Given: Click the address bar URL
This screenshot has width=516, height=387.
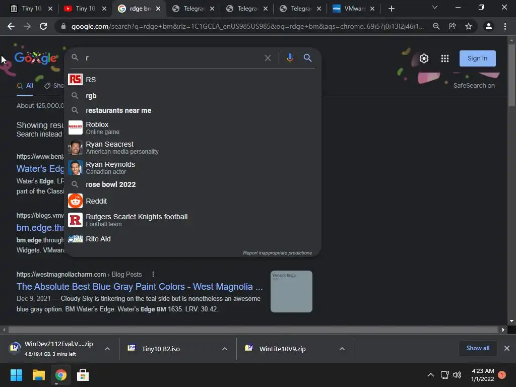Looking at the screenshot, I should click(247, 26).
